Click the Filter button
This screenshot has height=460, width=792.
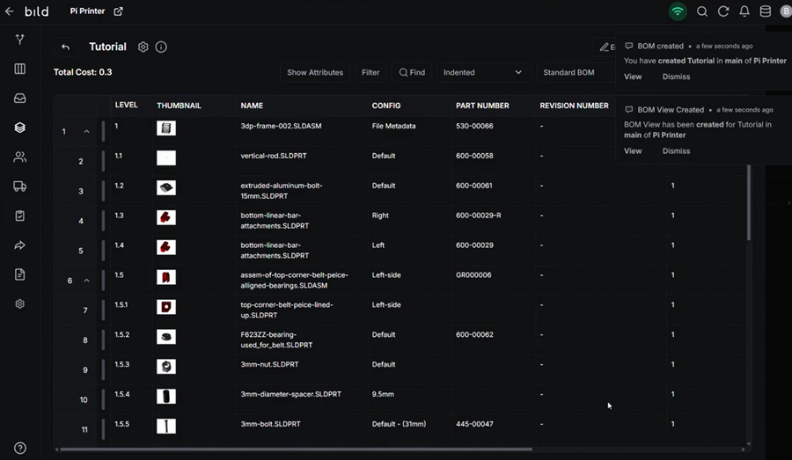pyautogui.click(x=370, y=72)
